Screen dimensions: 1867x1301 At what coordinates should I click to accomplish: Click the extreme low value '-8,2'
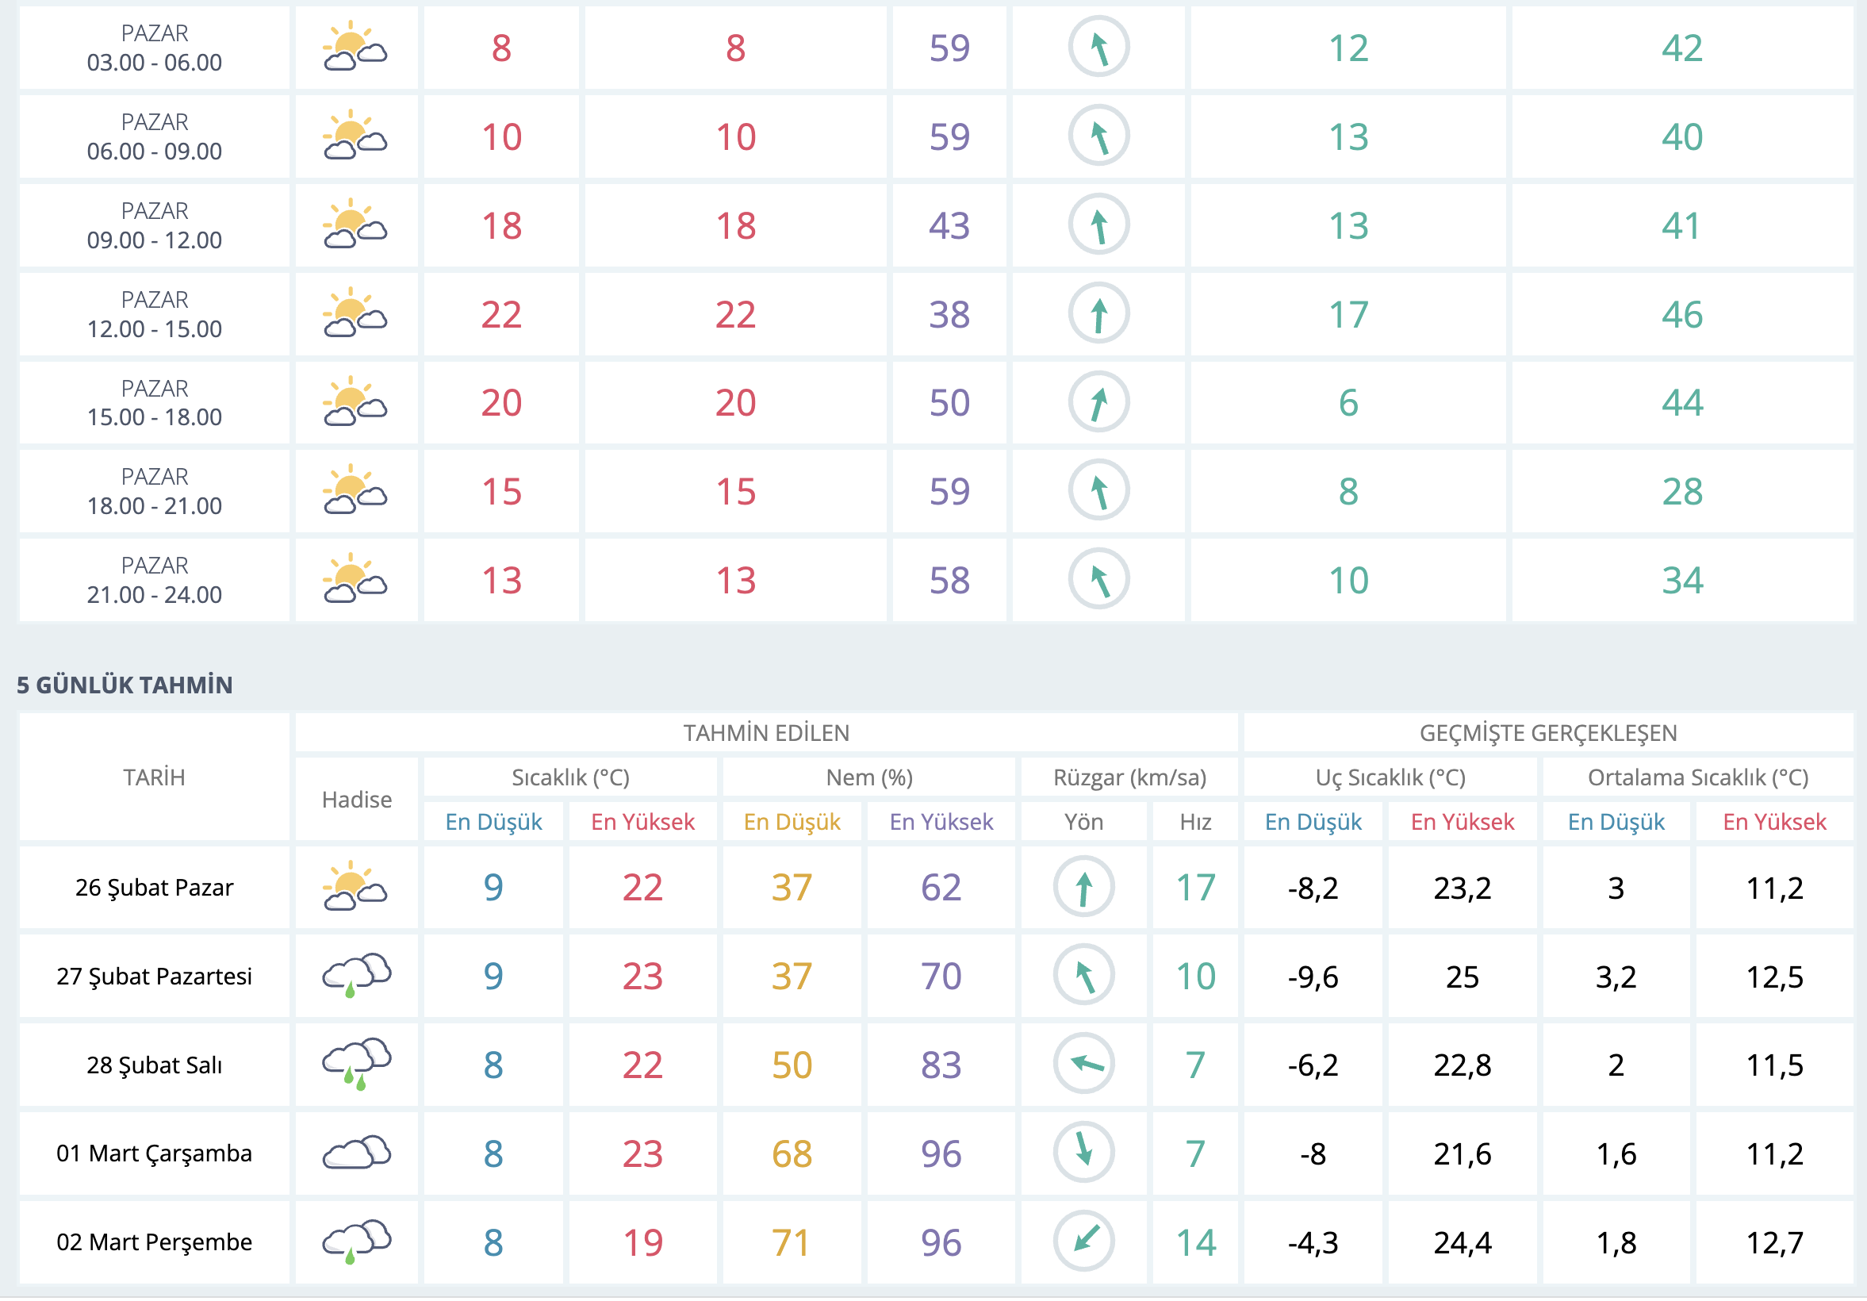pos(1313,888)
